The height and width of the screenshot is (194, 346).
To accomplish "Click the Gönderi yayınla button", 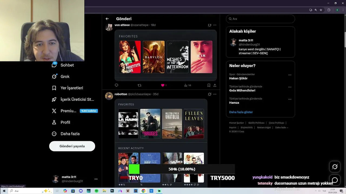I will click(72, 146).
